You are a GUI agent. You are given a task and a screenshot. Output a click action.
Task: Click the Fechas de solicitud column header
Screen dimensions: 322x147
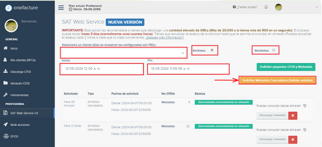click(125, 94)
